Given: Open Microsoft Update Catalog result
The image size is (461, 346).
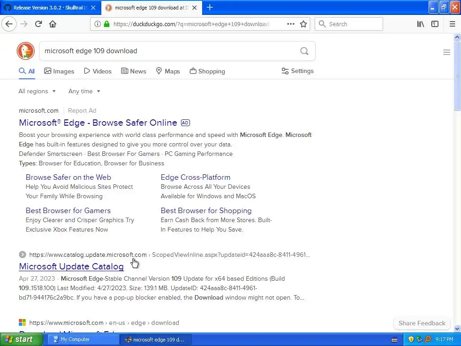Looking at the screenshot, I should tap(71, 266).
